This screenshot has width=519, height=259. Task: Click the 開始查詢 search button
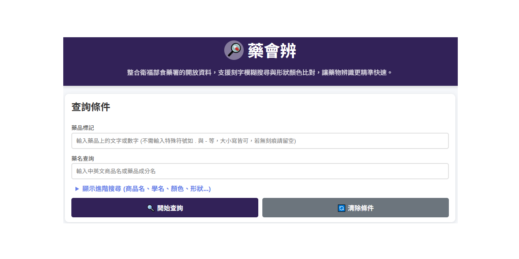[x=165, y=208]
